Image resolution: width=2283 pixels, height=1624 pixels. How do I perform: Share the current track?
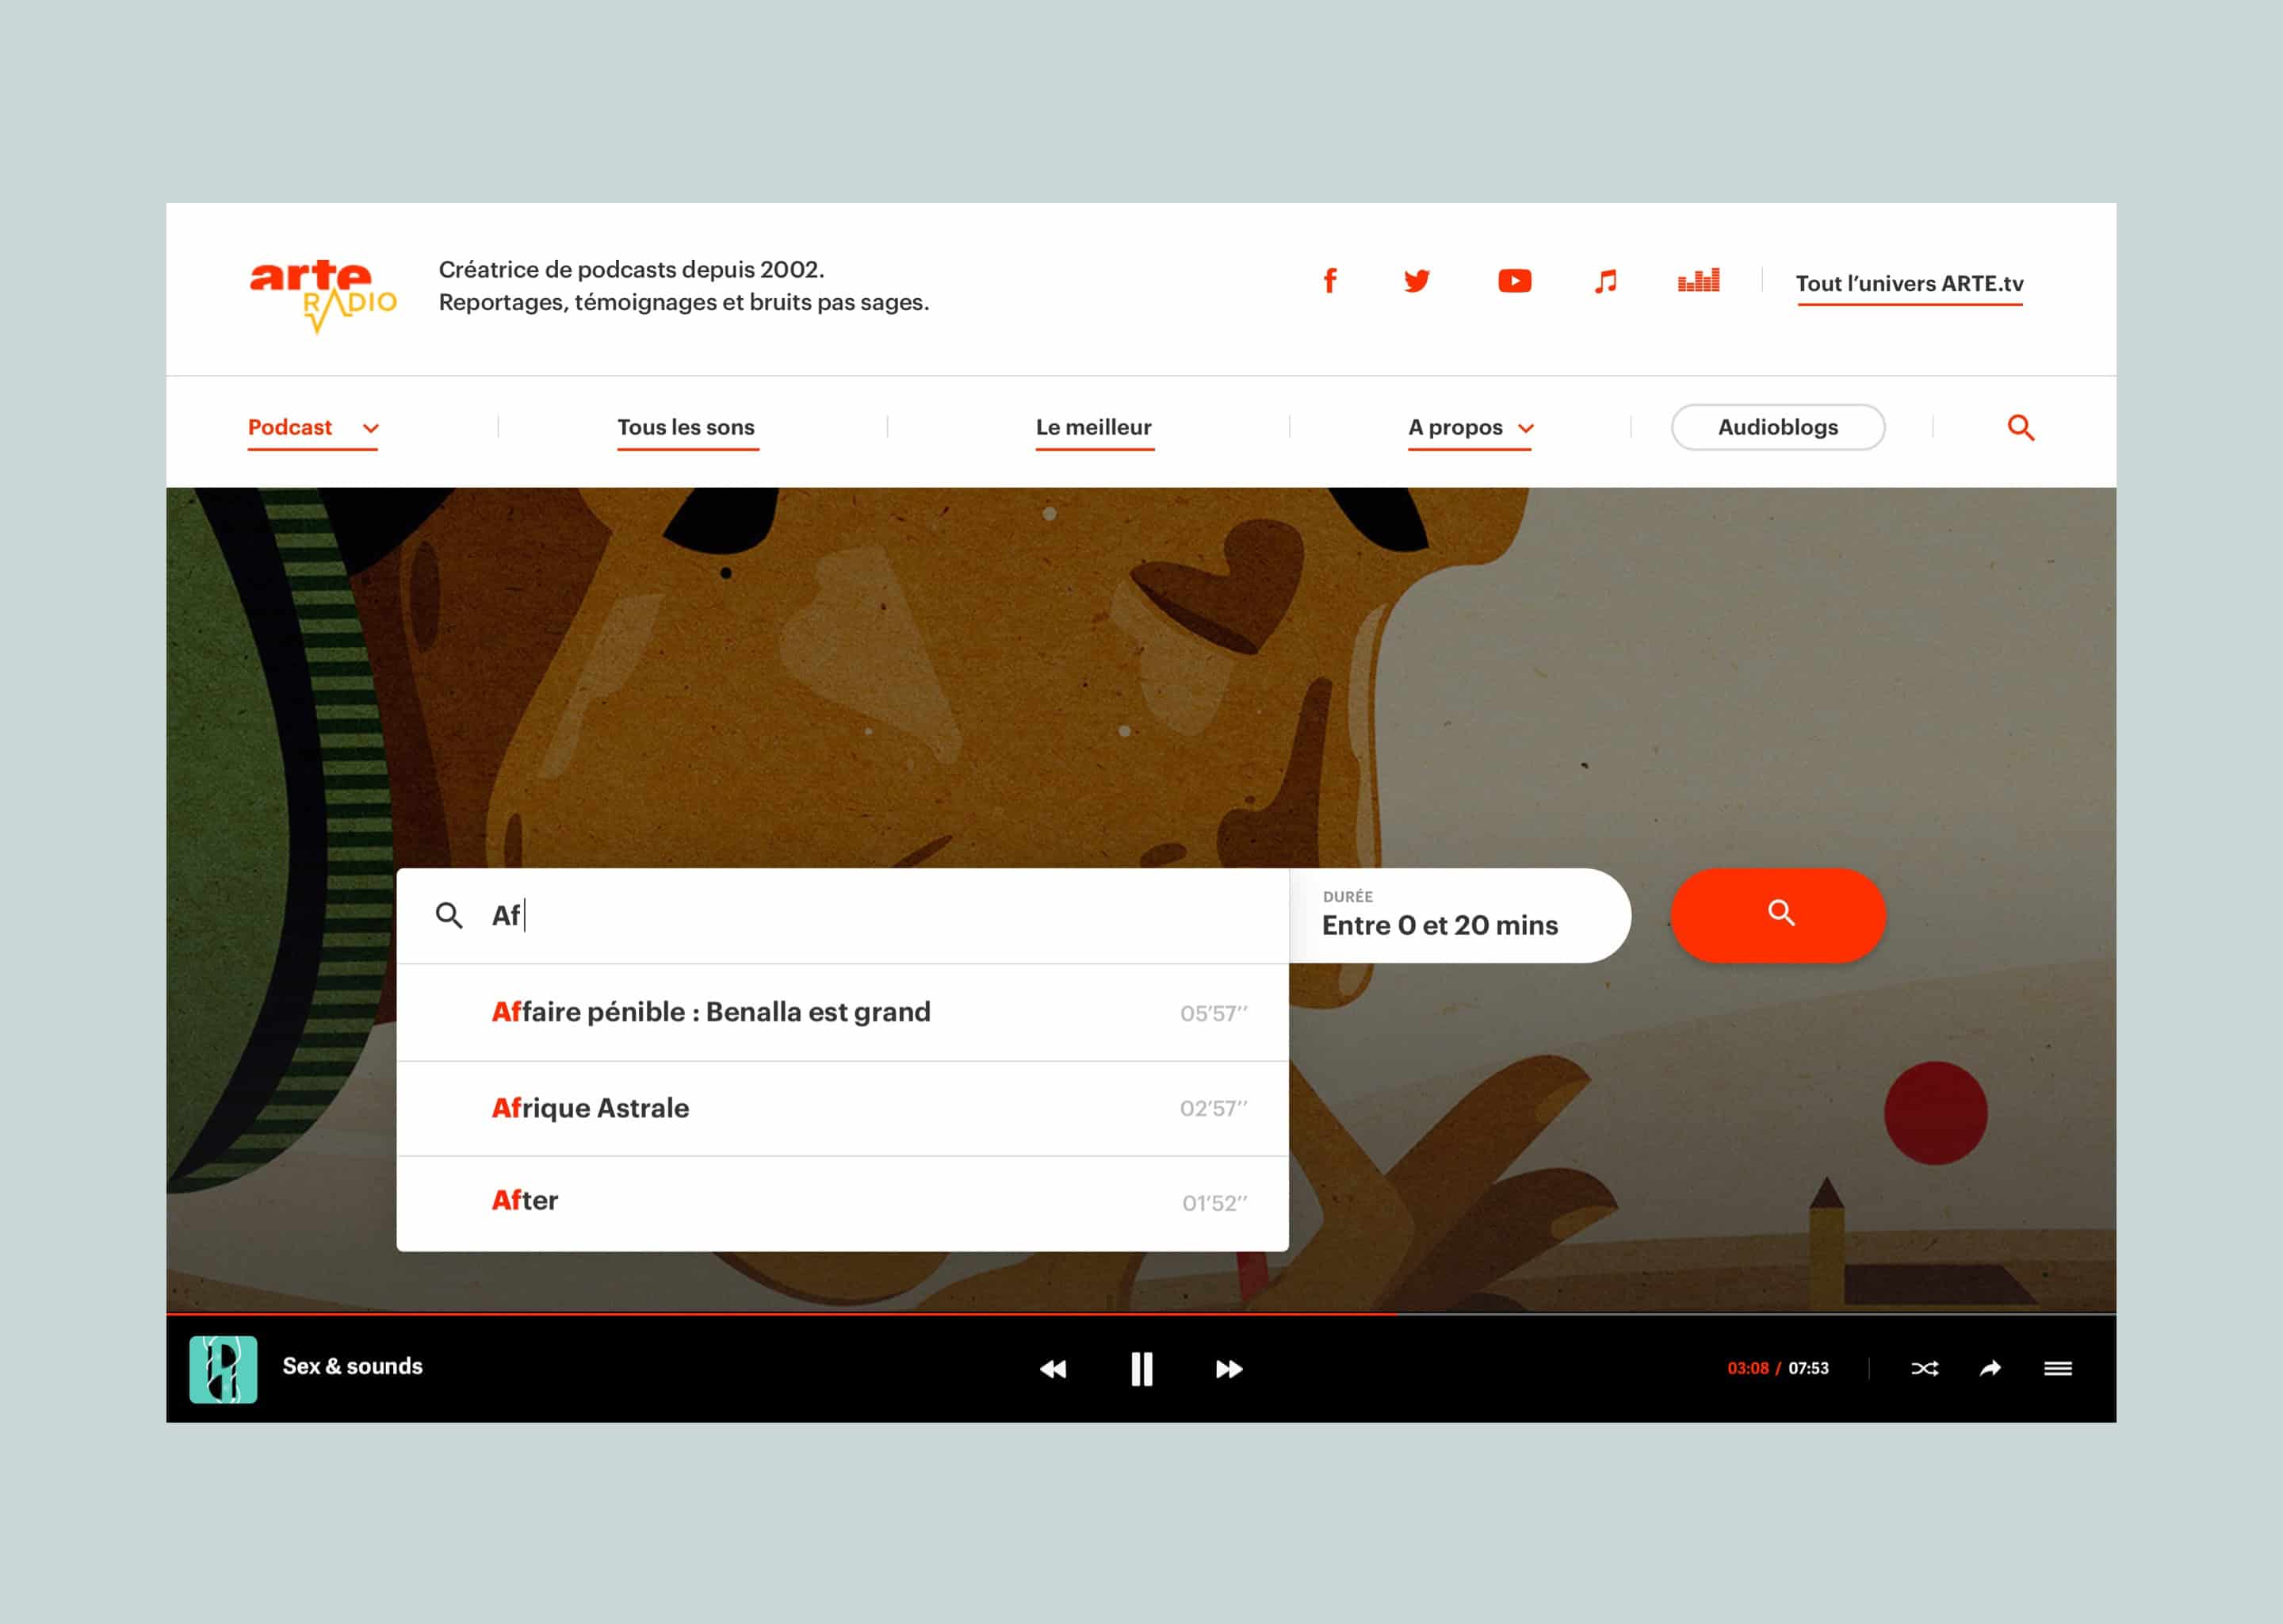pos(1990,1368)
